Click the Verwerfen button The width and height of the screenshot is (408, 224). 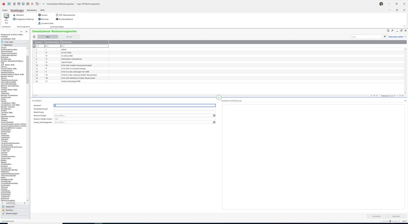point(377,216)
